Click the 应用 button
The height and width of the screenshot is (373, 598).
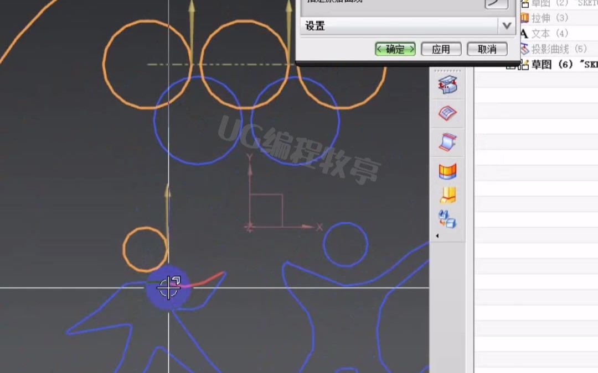(x=441, y=49)
